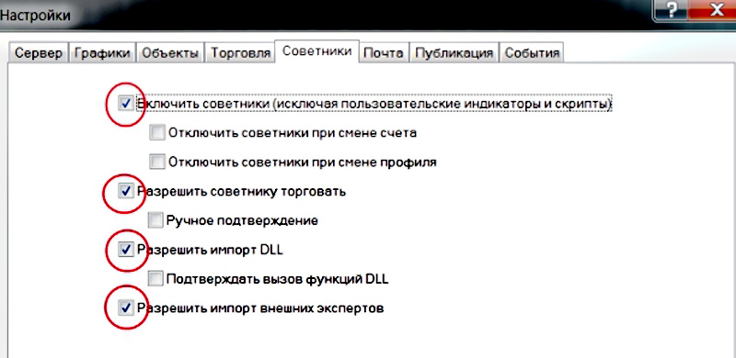
Task: Select the События tab
Action: 532,53
